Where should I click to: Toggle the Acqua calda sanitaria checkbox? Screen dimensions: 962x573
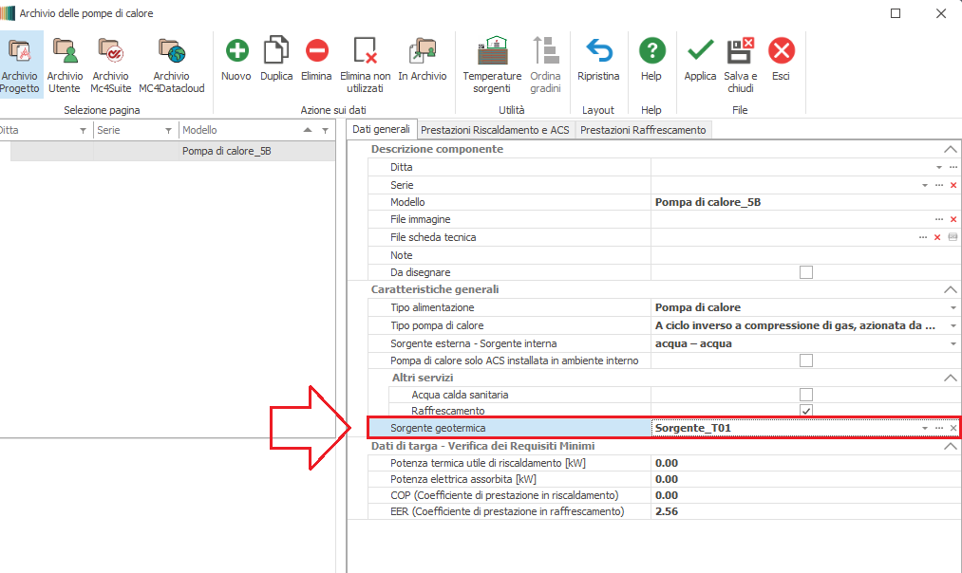tap(806, 394)
